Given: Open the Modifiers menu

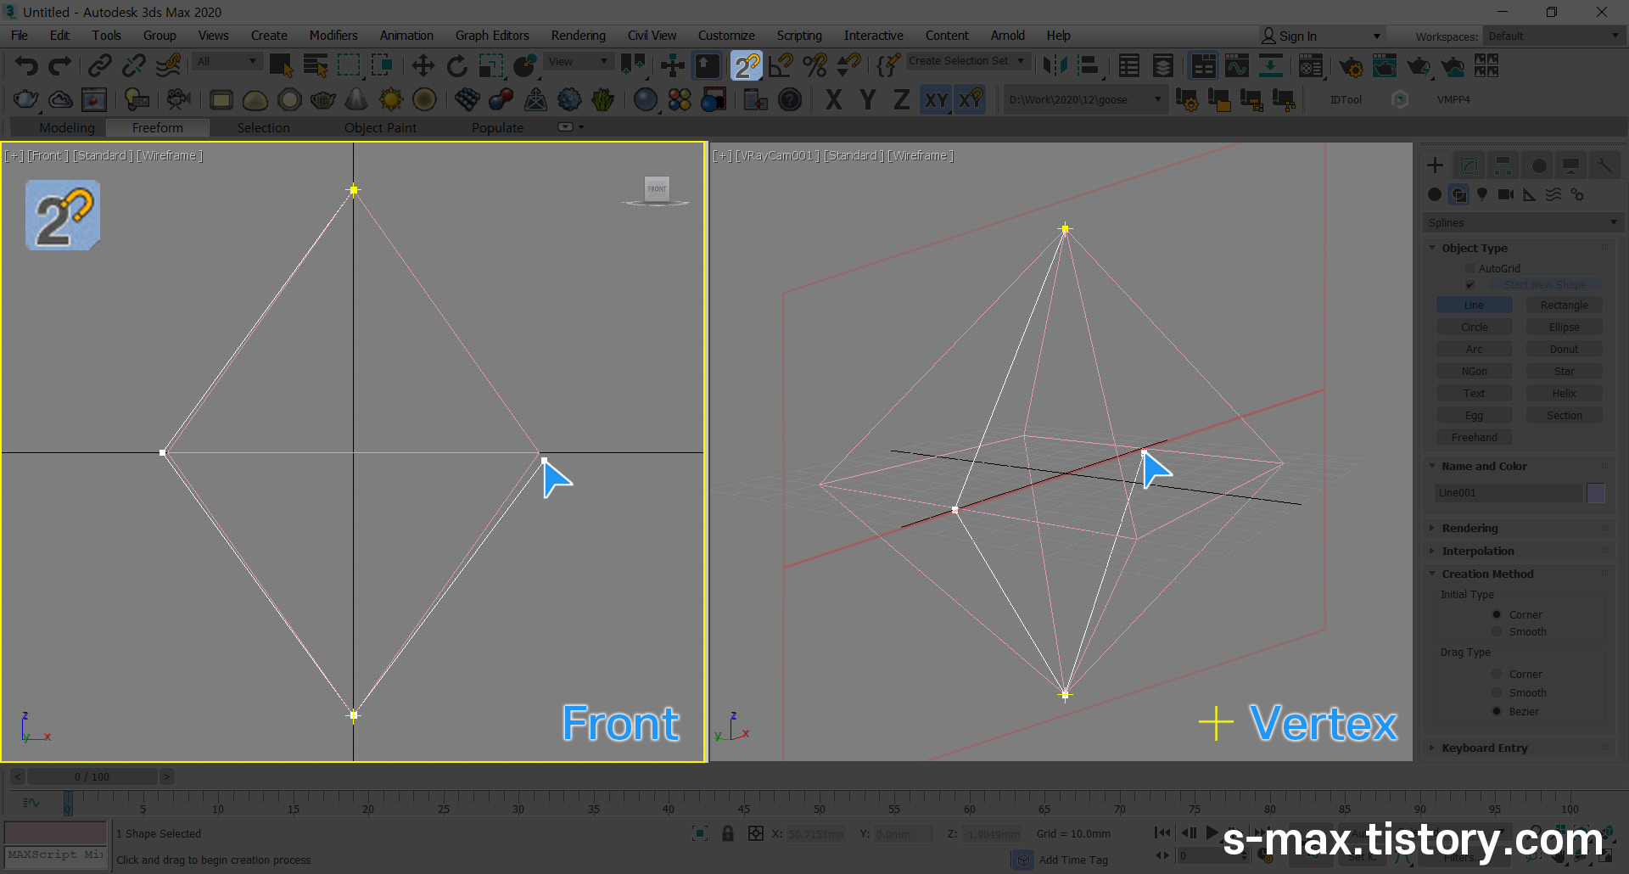Looking at the screenshot, I should pyautogui.click(x=333, y=36).
